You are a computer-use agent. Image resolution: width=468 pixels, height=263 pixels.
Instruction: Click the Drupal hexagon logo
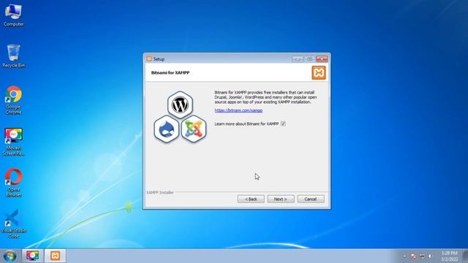click(x=166, y=129)
